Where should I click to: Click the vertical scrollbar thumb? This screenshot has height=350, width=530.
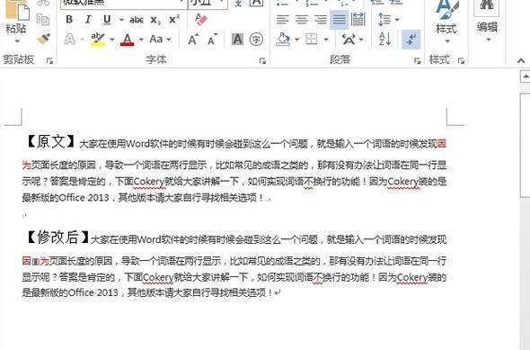pyautogui.click(x=526, y=146)
